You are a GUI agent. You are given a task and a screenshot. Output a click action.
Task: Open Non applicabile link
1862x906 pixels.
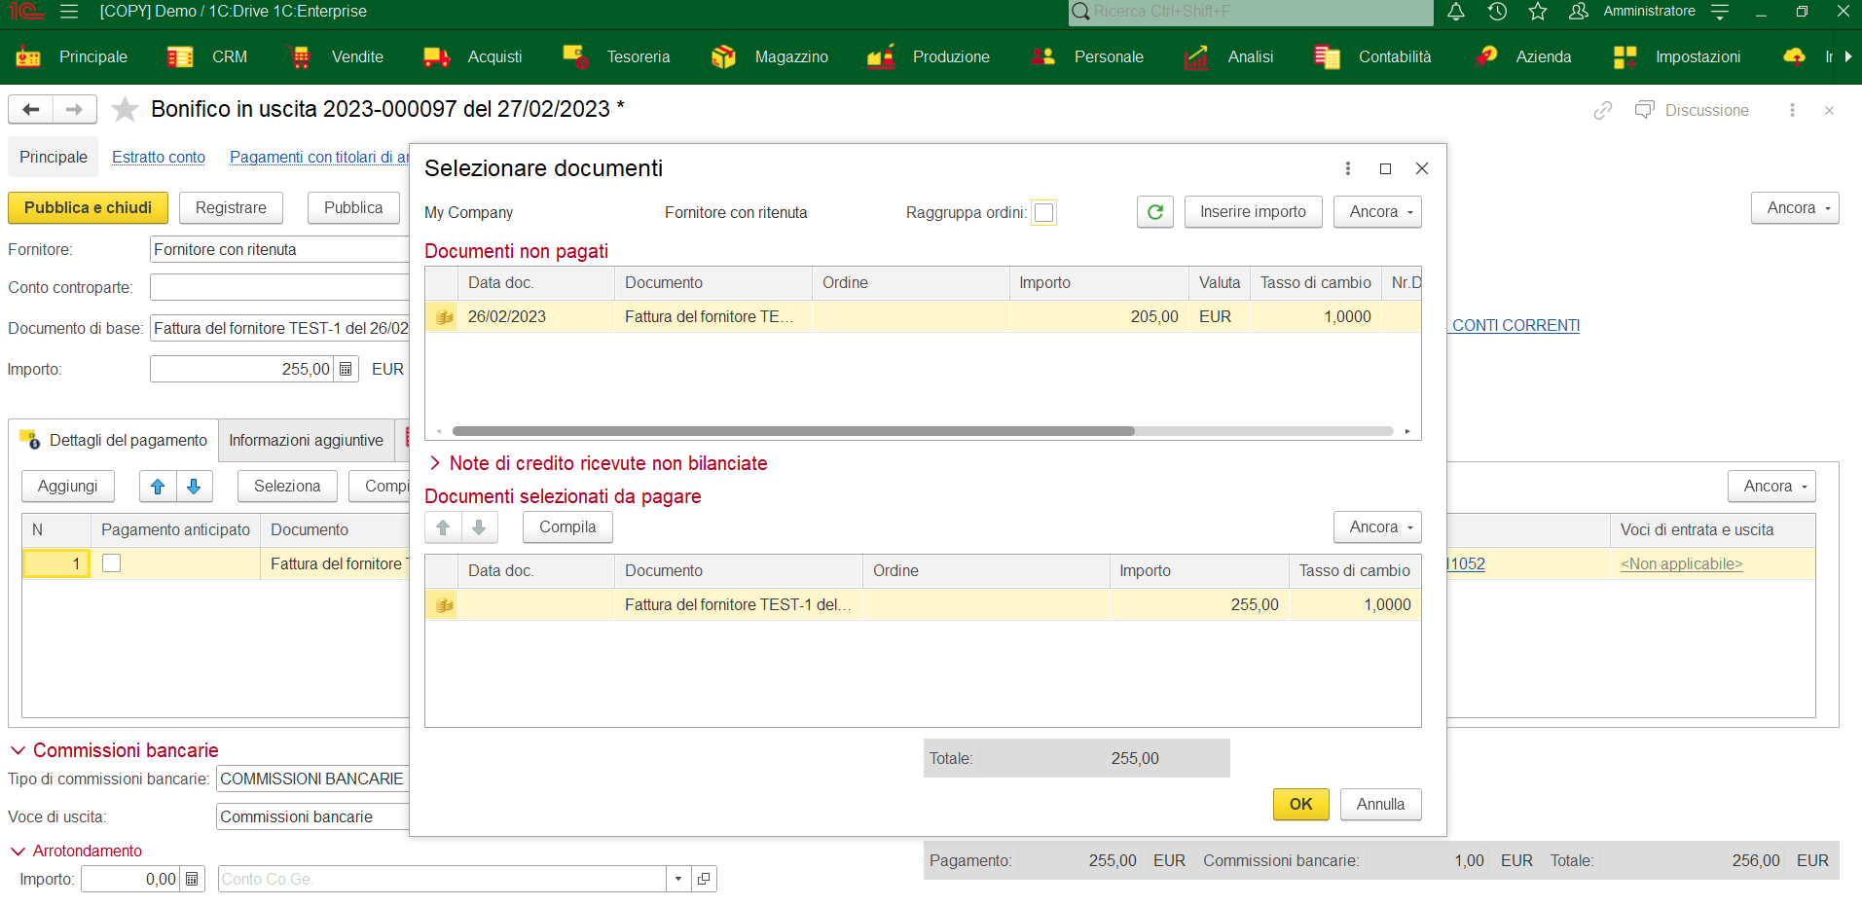1681,563
